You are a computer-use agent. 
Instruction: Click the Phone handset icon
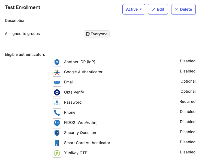[57, 113]
